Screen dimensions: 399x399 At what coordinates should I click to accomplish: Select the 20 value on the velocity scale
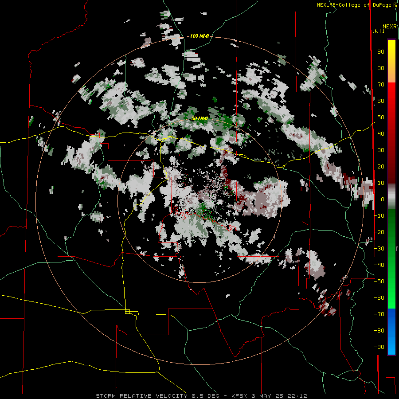pyautogui.click(x=381, y=166)
